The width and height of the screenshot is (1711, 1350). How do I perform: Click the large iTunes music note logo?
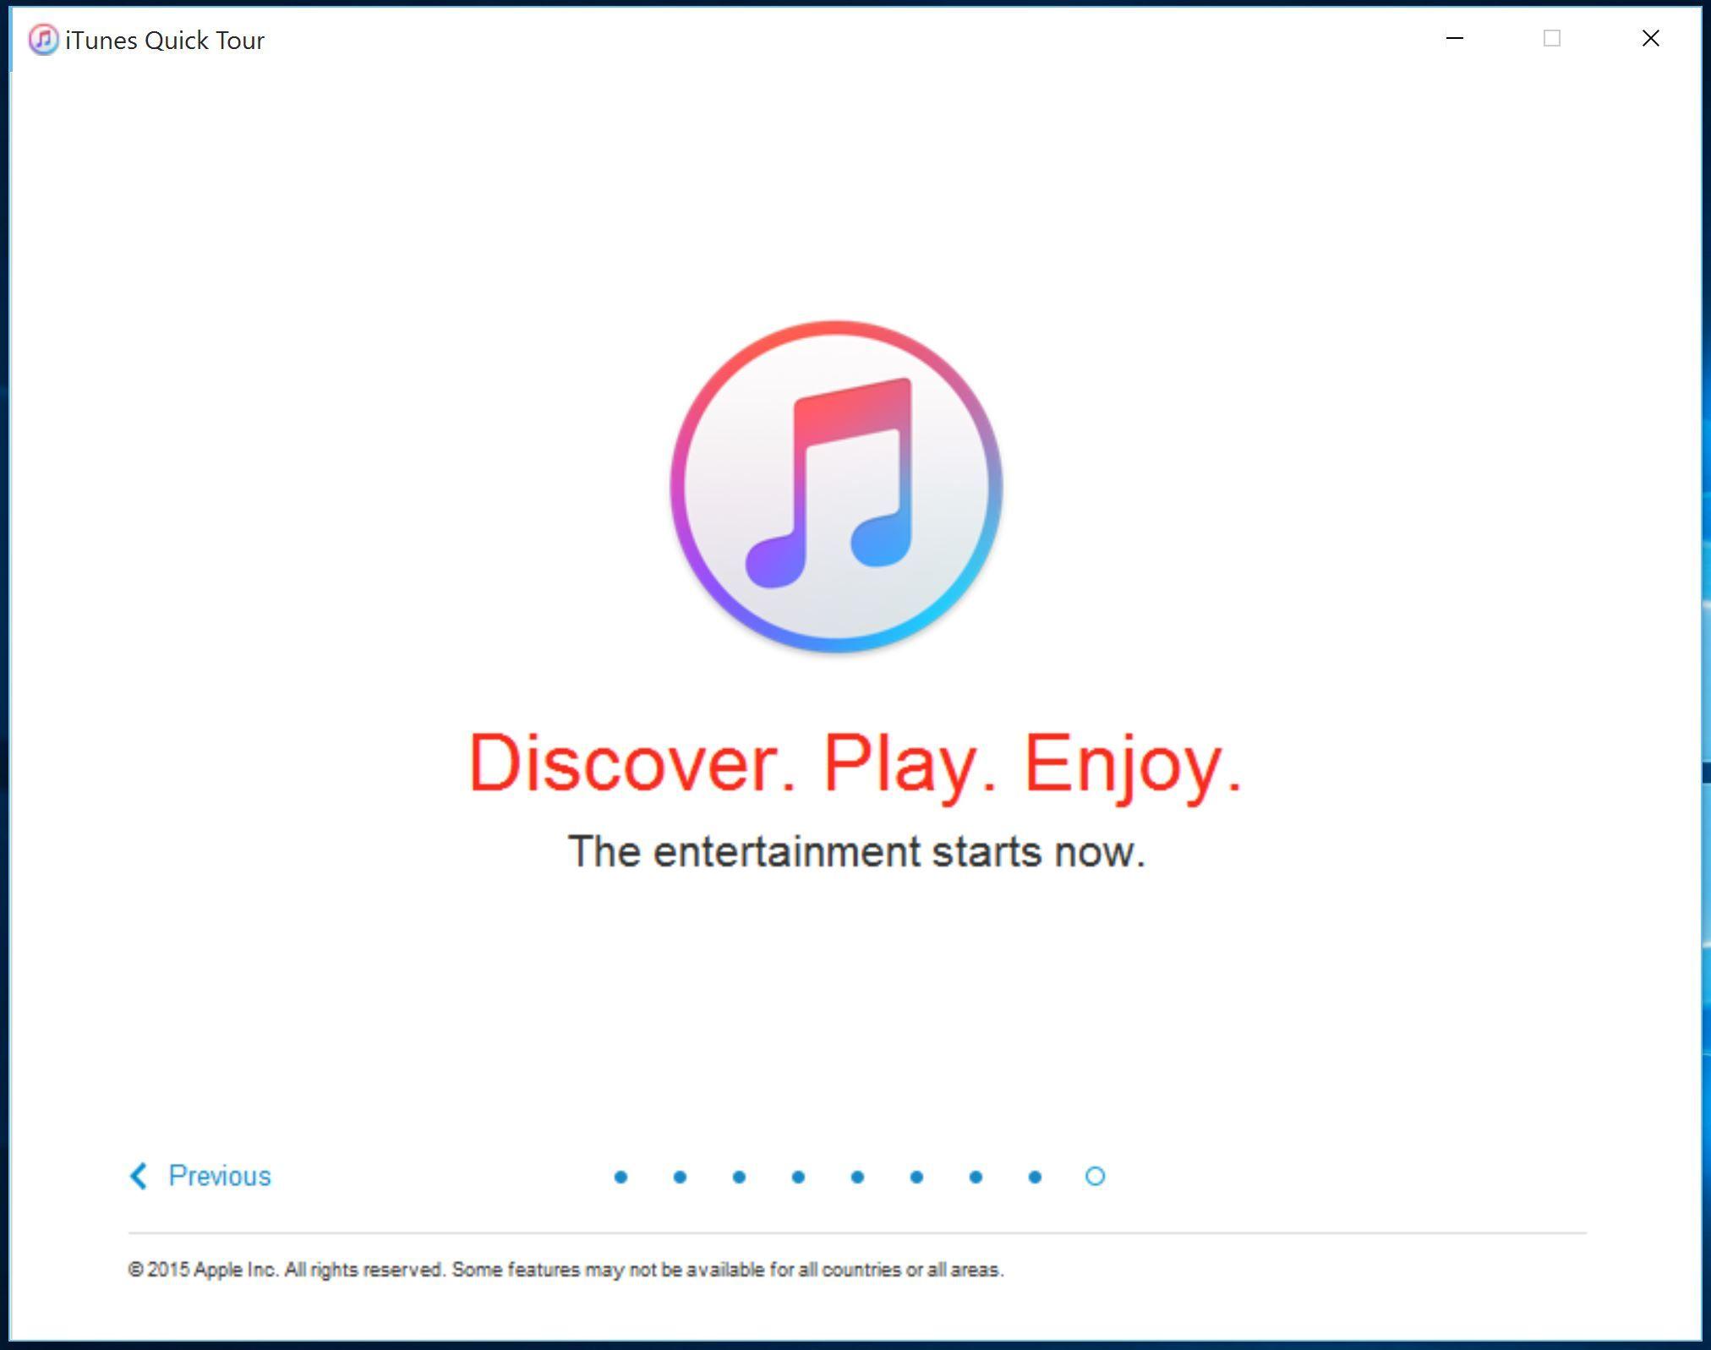coord(836,486)
